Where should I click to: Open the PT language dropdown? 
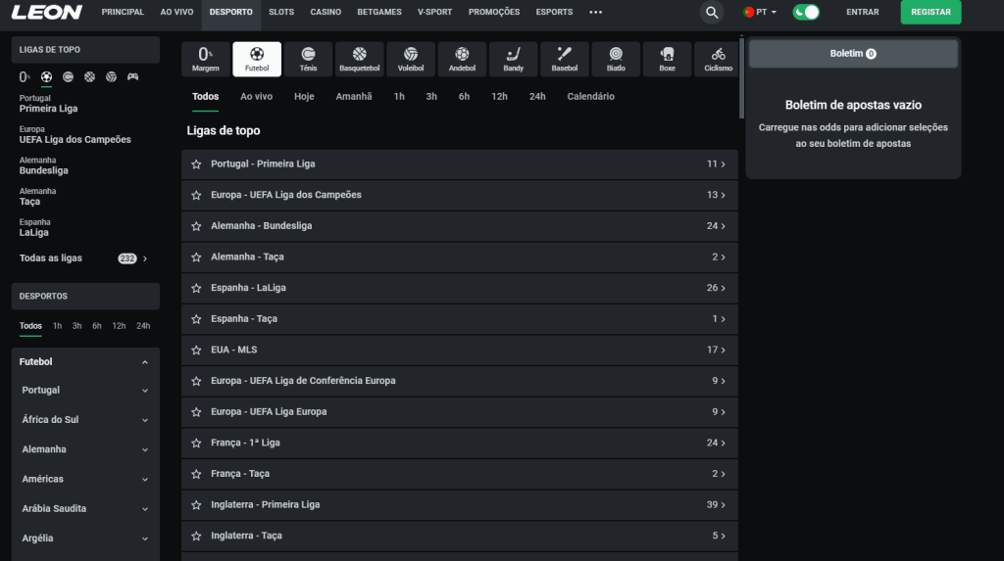click(760, 12)
